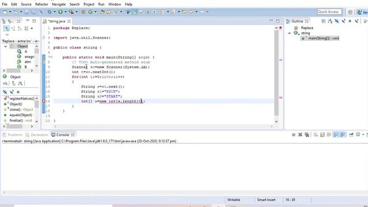Click the Forward navigation arrow
The height and width of the screenshot is (207, 368).
(x=202, y=11)
